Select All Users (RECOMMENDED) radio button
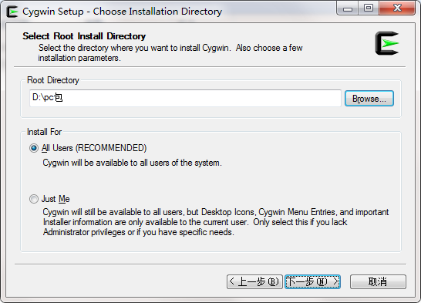The image size is (421, 303). [34, 148]
